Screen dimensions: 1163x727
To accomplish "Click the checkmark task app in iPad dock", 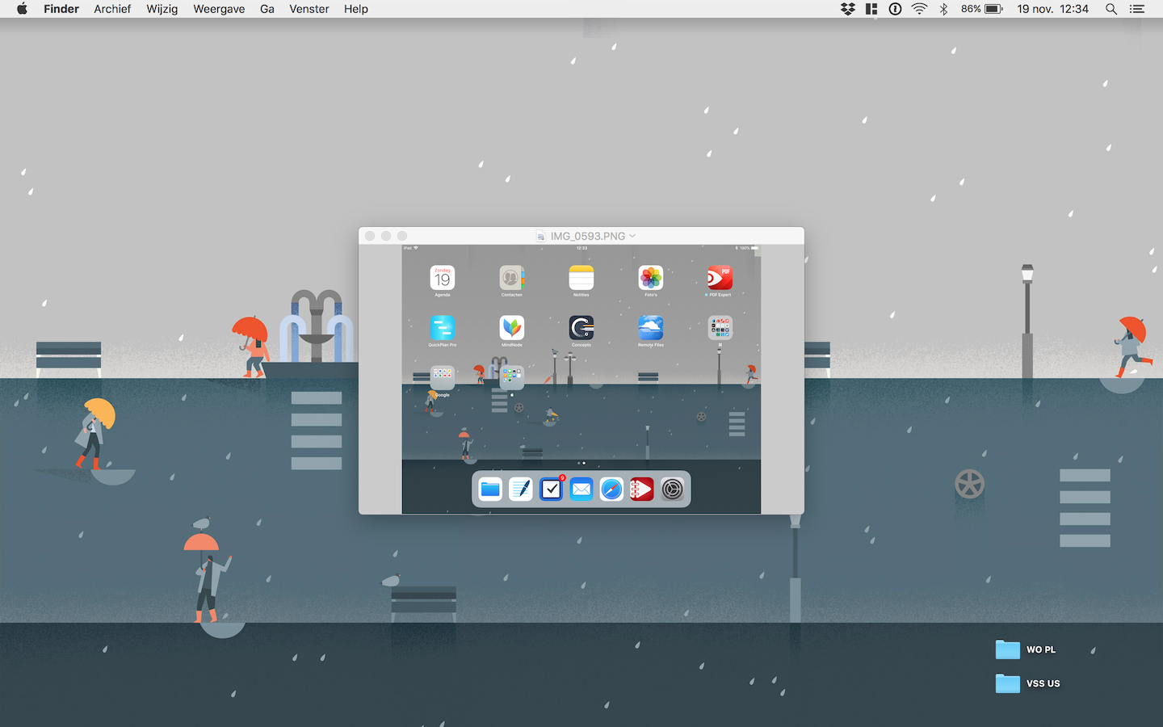I will tap(551, 489).
